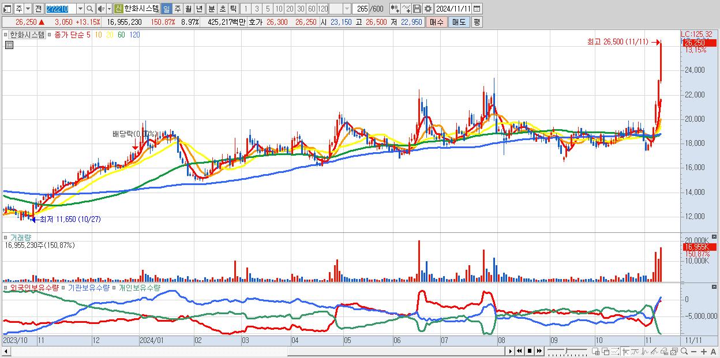The width and height of the screenshot is (720, 358).
Task: Adjust the chart zoom slider handle
Action: pyautogui.click(x=566, y=351)
